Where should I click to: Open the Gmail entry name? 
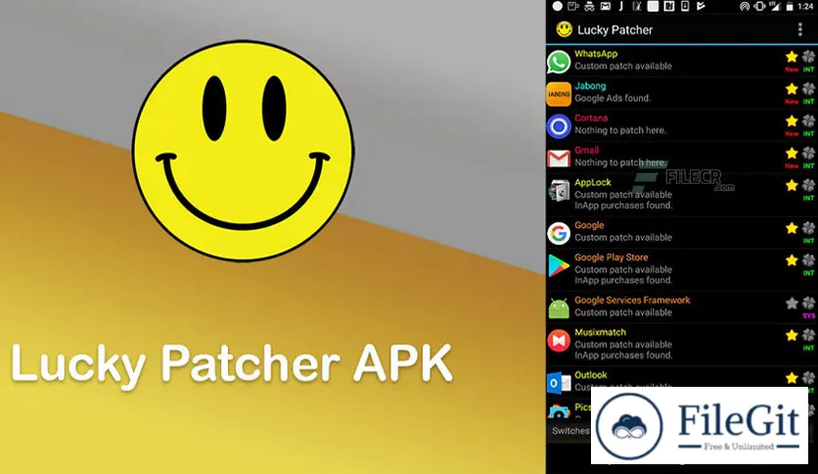[587, 151]
